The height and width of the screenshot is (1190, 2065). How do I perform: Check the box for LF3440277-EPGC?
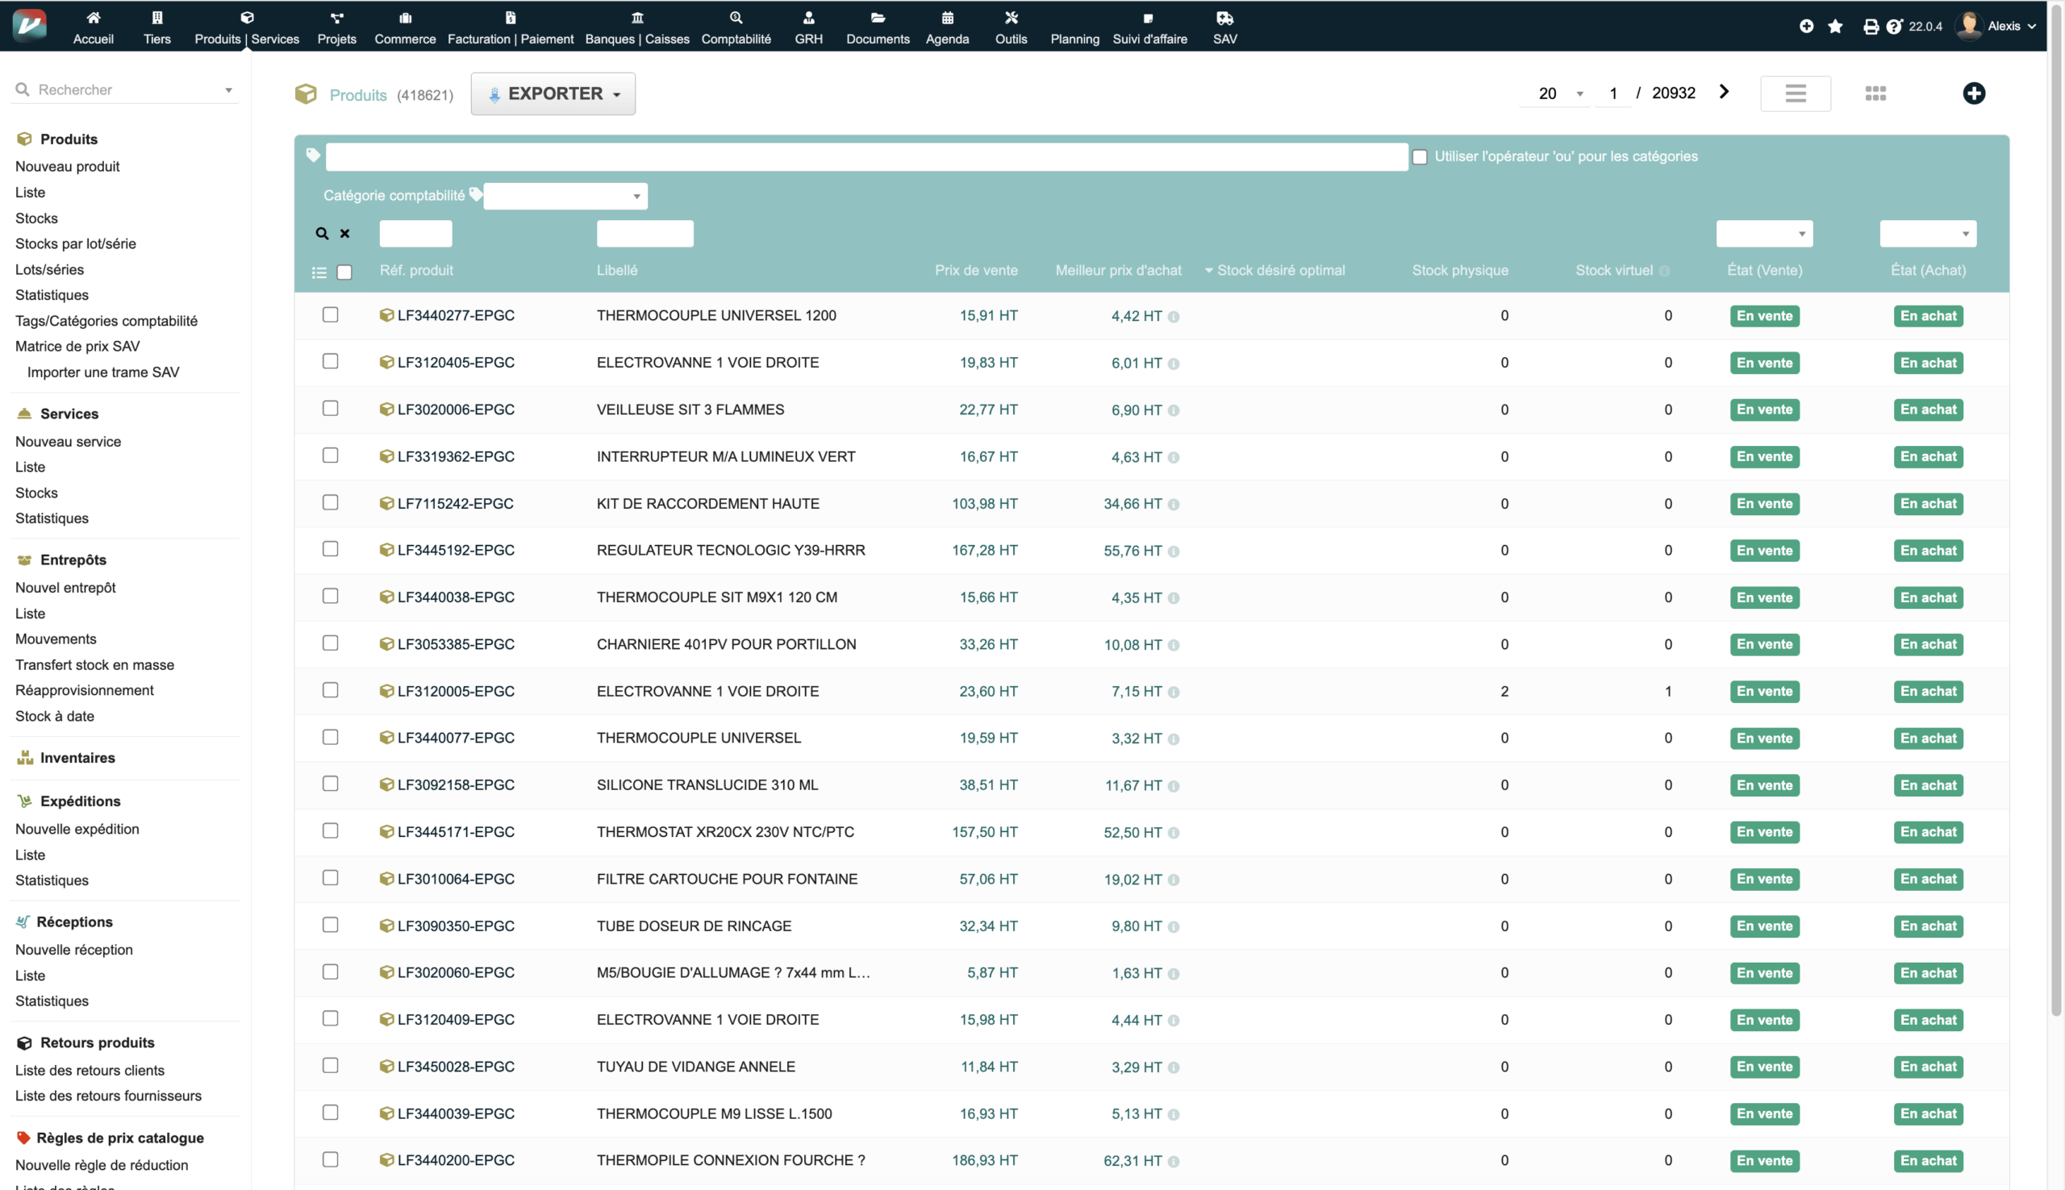pos(330,314)
